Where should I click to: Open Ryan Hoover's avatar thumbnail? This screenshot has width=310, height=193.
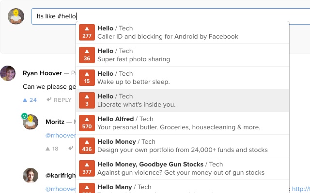pyautogui.click(x=8, y=73)
